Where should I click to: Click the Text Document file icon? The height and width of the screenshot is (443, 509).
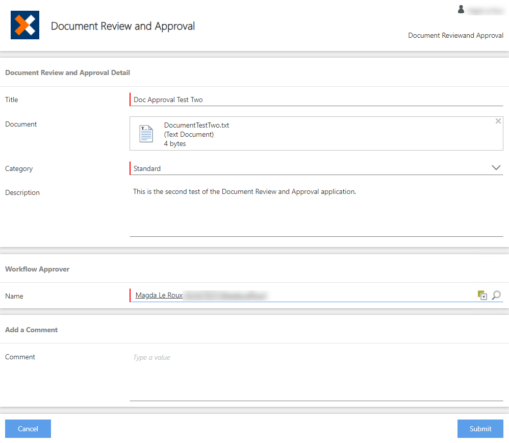pos(146,133)
